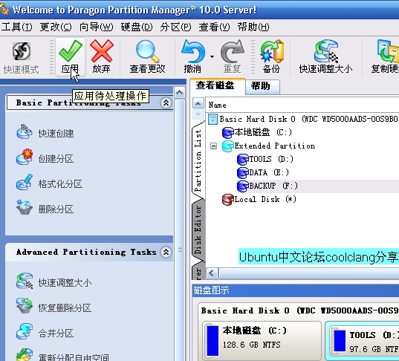Collapse the Basic Partitioning Tasks panel
Viewport: 399px width, 361px height.
click(x=166, y=103)
